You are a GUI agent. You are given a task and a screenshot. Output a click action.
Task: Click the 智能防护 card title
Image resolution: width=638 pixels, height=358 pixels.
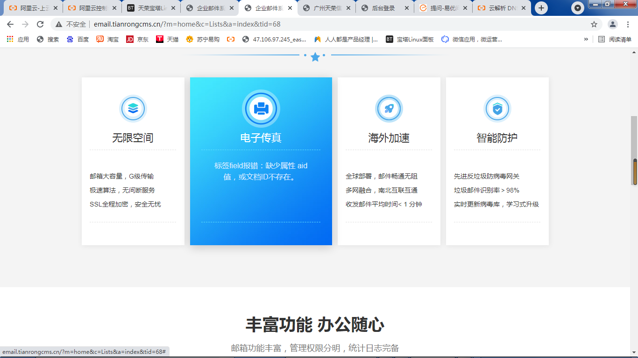(497, 138)
